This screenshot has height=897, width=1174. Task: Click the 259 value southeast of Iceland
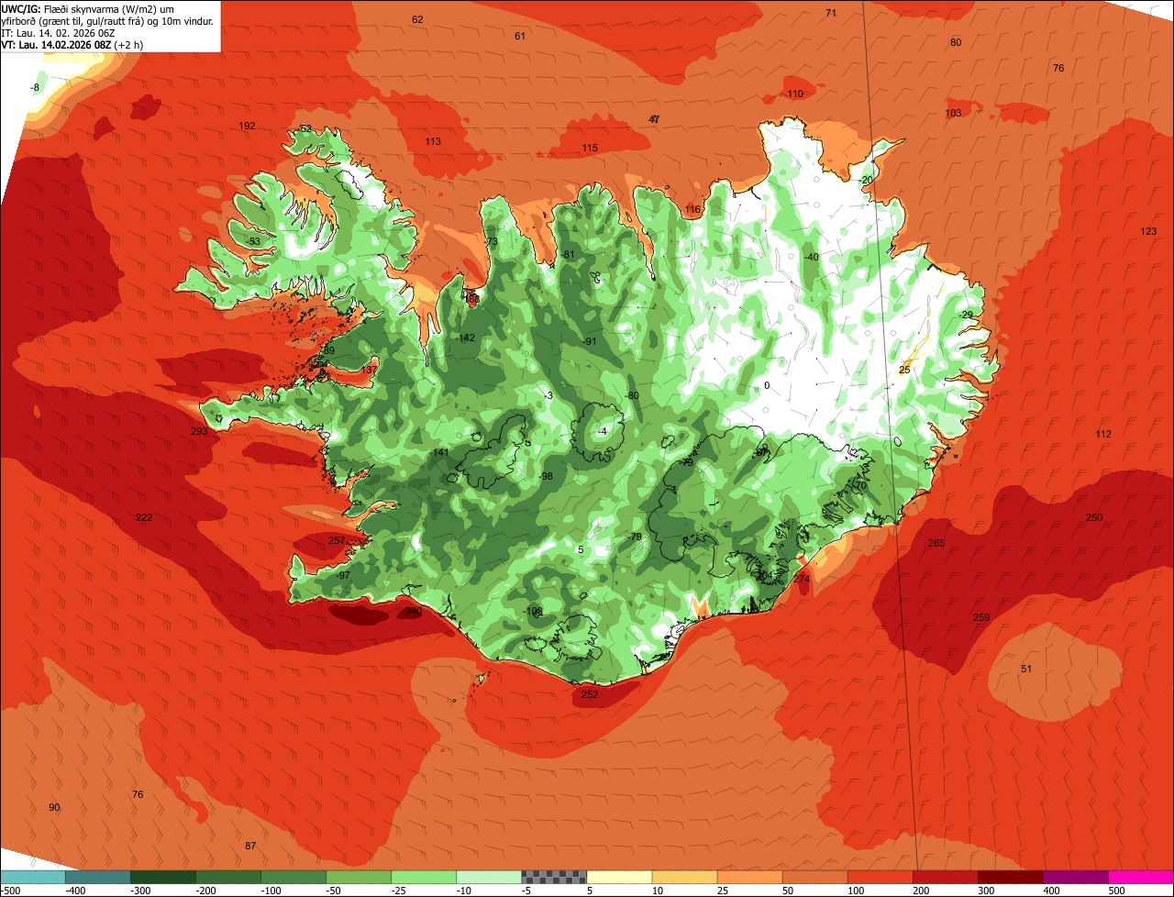(981, 617)
